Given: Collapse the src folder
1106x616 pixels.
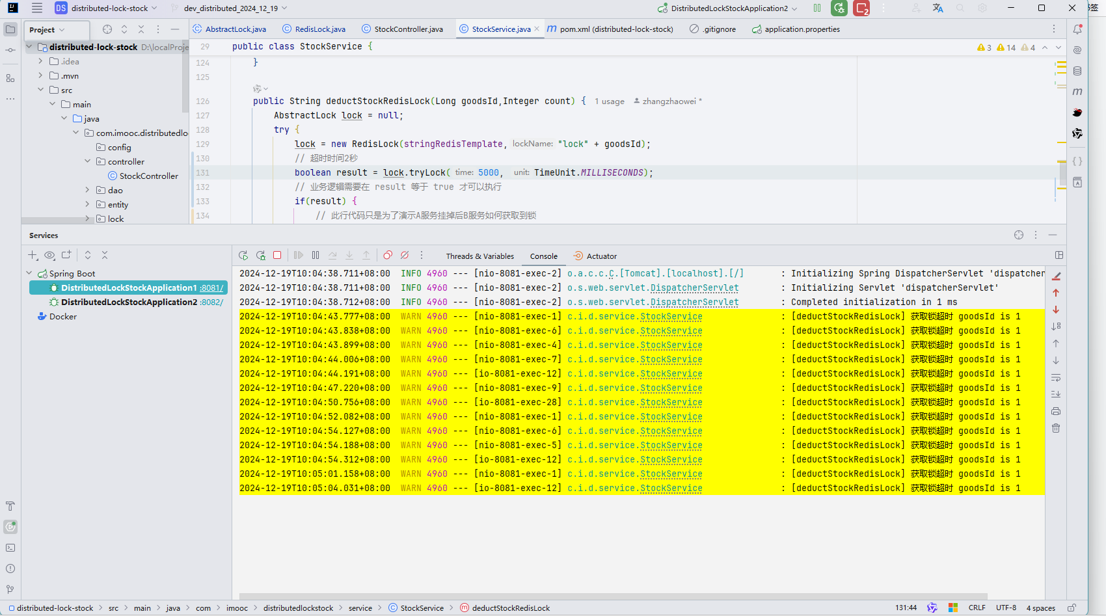Looking at the screenshot, I should coord(40,90).
